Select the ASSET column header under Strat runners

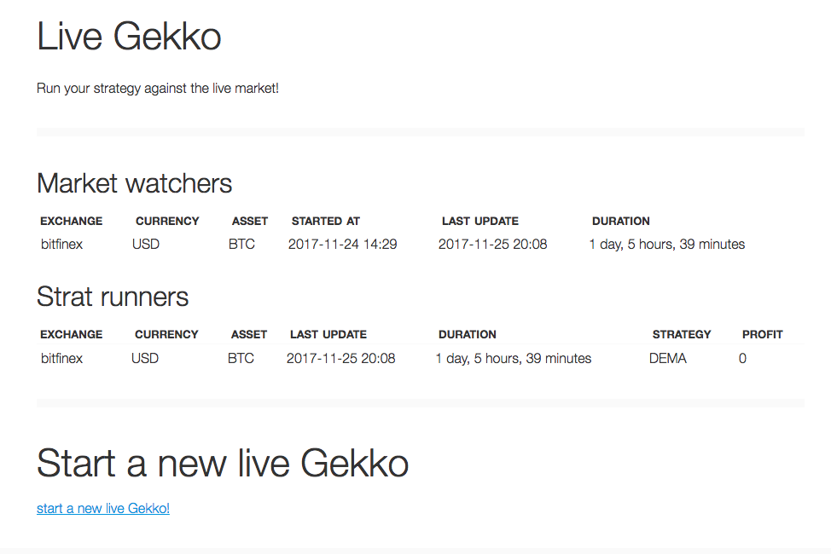pyautogui.click(x=248, y=334)
